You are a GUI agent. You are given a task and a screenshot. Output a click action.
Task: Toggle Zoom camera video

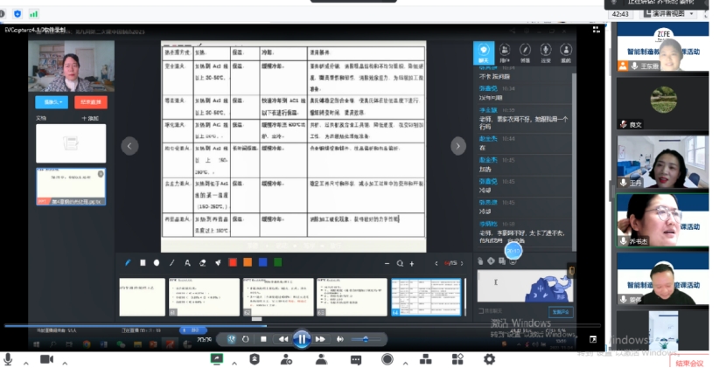(x=46, y=359)
